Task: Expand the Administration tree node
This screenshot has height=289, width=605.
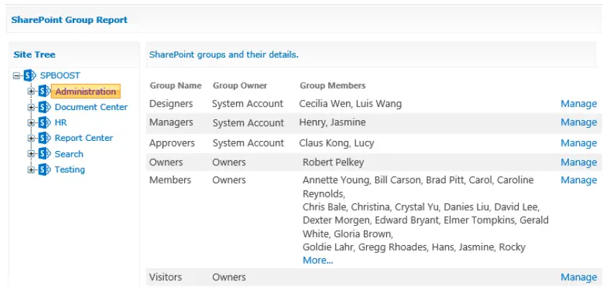Action: click(31, 91)
